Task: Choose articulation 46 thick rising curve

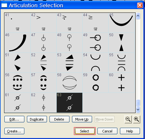Action: (18, 42)
